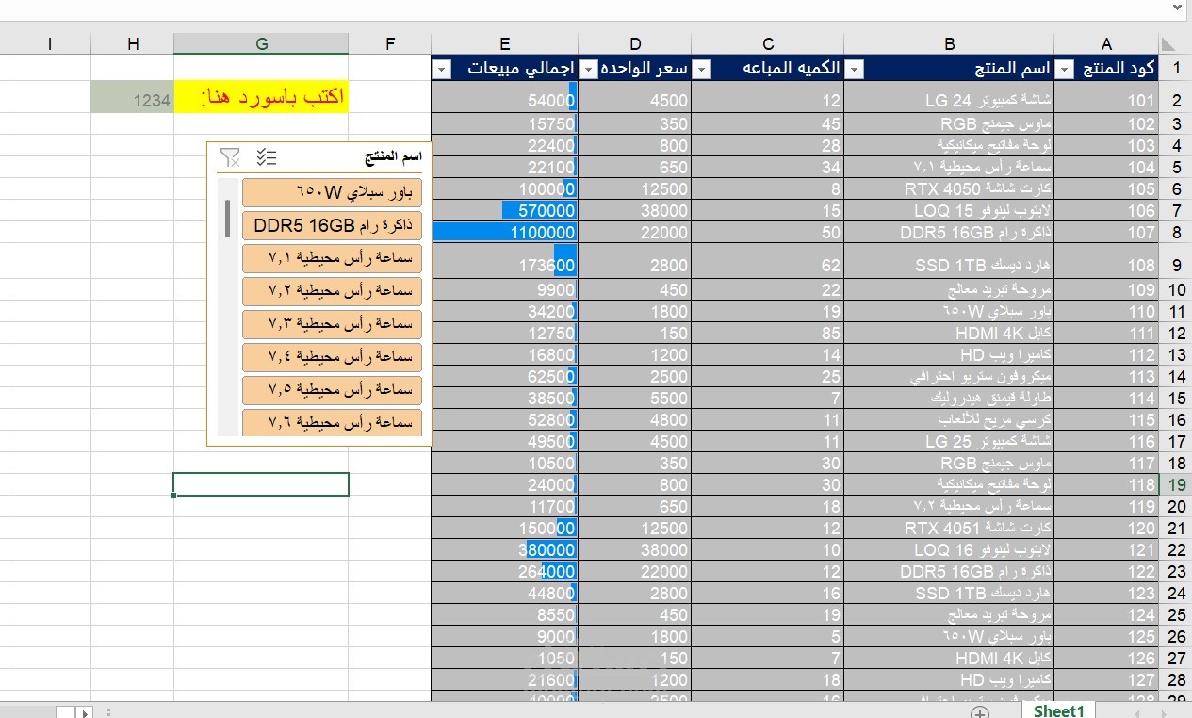
Task: Select slicer item سماعة رأس محيطية ٧,٤
Action: (x=332, y=357)
